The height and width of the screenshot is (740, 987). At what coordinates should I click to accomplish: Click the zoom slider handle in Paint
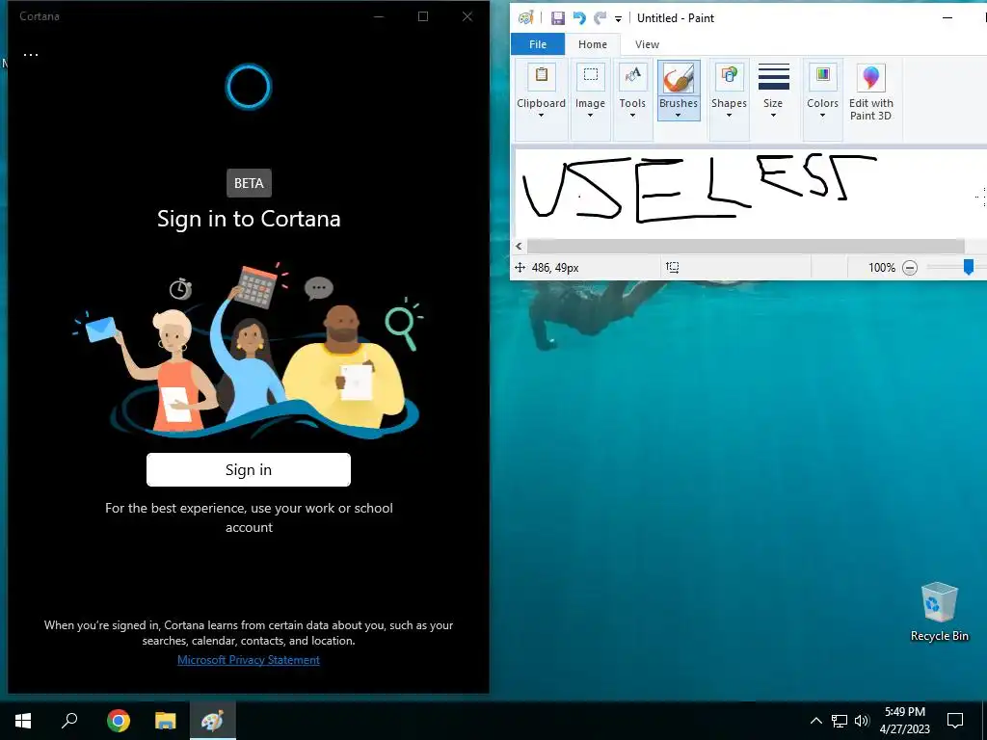[x=969, y=267]
